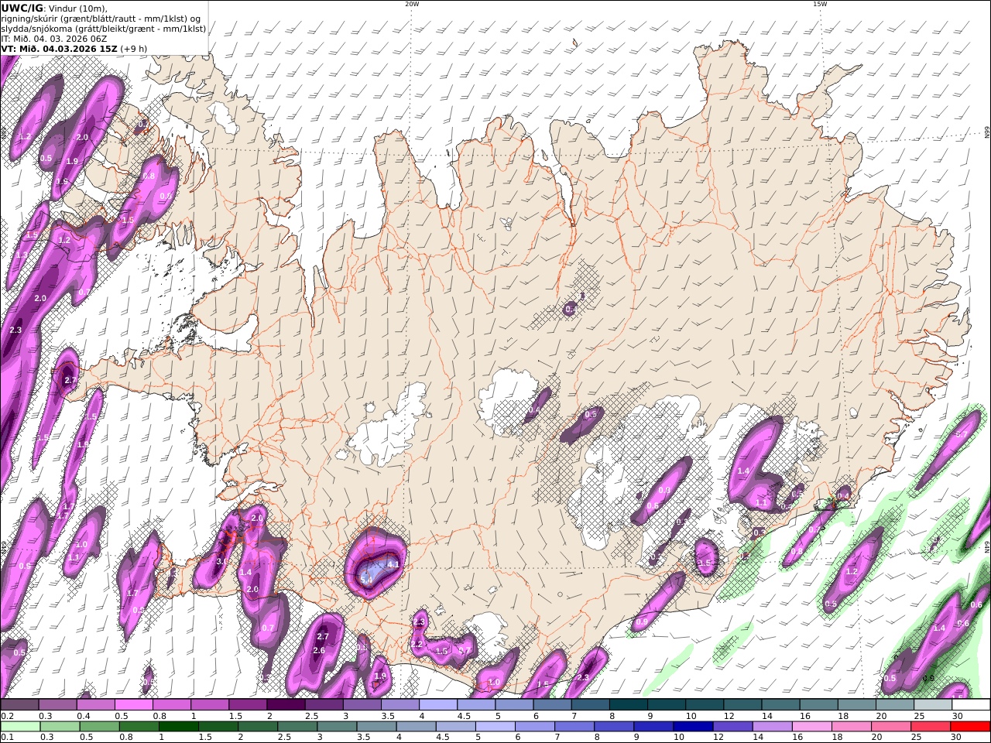Click the '0.2' legend label
Screen dimensions: 991x743
coord(6,716)
